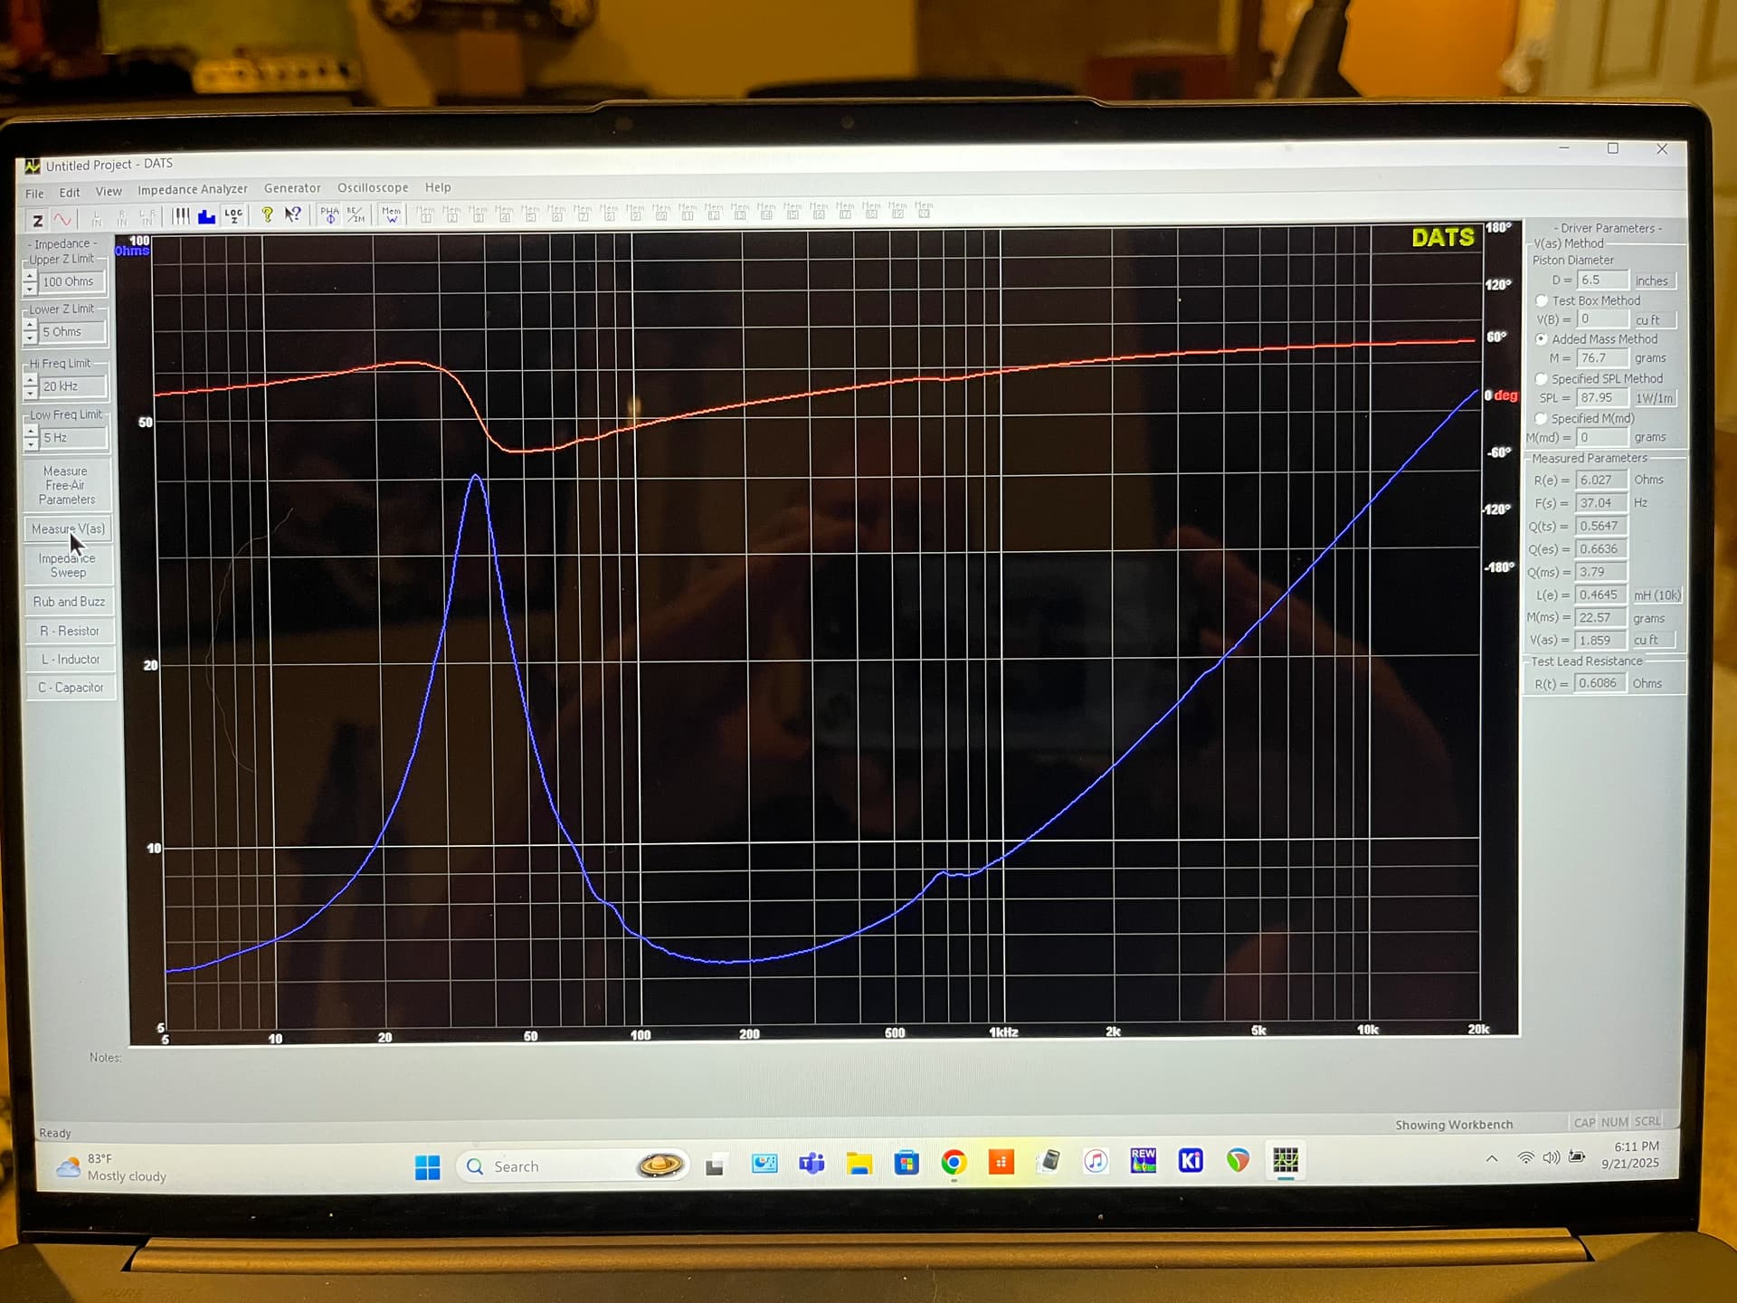This screenshot has height=1303, width=1737.
Task: Click the red sine wave toolbar icon
Action: [62, 219]
